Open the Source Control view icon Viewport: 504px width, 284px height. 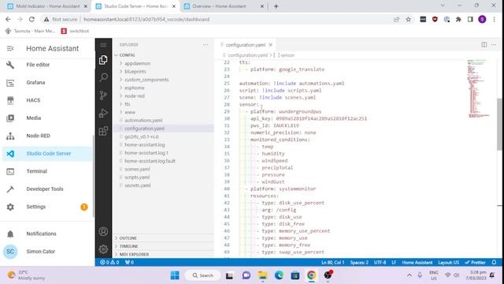click(x=103, y=95)
